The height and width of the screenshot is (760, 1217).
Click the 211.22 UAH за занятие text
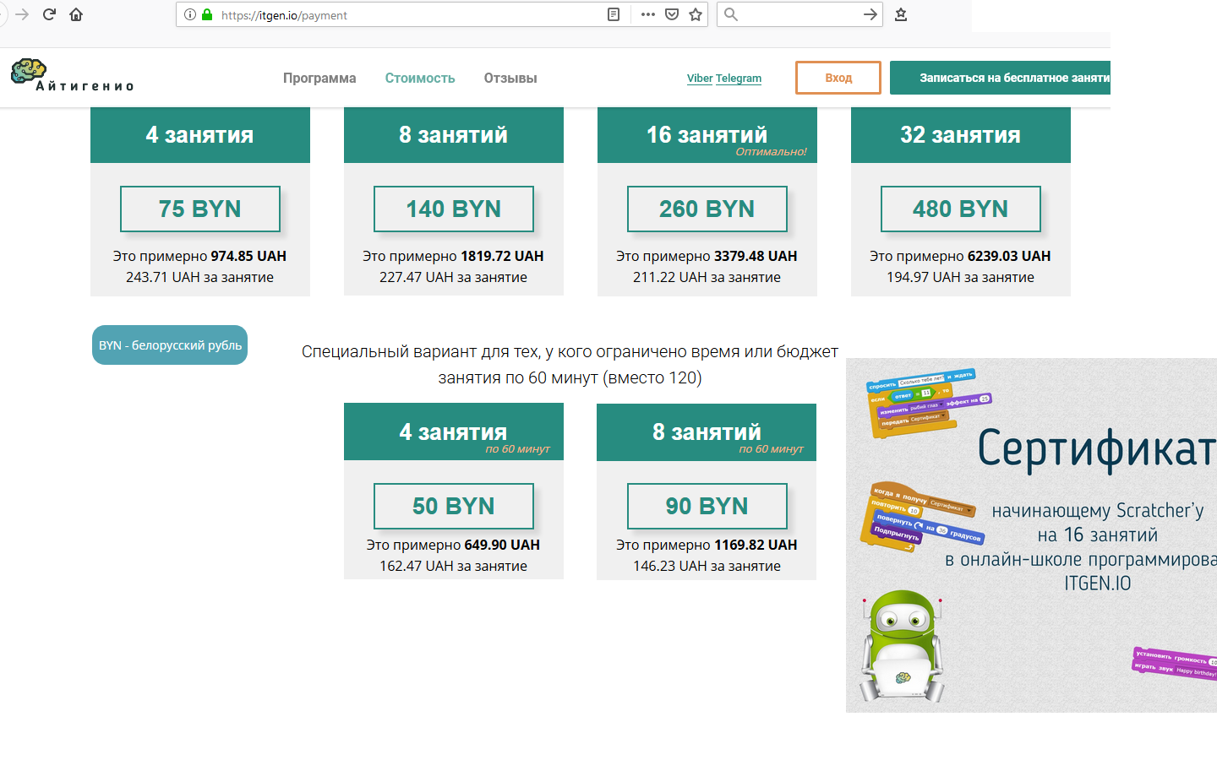tap(707, 277)
